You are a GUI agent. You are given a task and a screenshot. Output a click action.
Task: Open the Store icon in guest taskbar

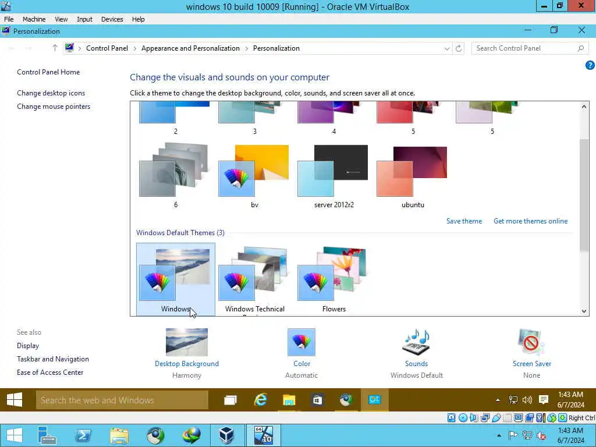[317, 400]
